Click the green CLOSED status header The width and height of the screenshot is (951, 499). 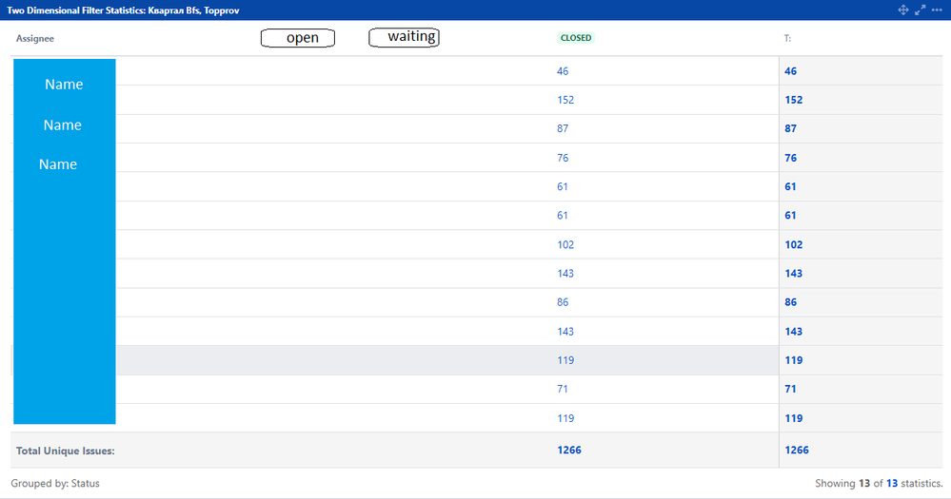(576, 38)
